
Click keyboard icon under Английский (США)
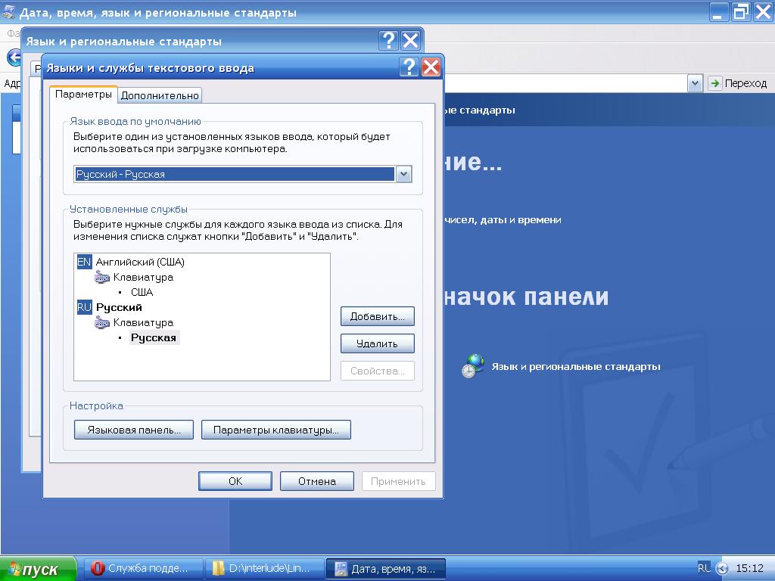coord(102,278)
